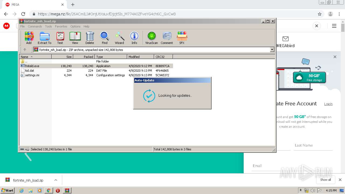Open MEGA hamburger menu
This screenshot has height=194, width=345.
tap(334, 26)
